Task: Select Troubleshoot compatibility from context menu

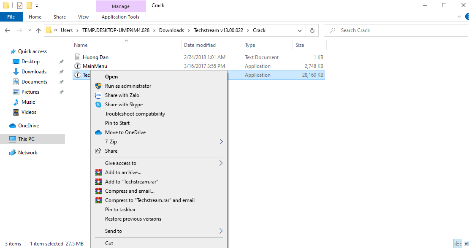Action: point(135,114)
